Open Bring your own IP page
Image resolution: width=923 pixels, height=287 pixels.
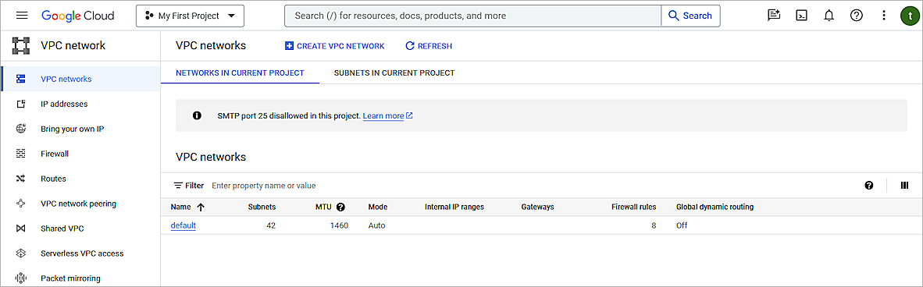[73, 129]
